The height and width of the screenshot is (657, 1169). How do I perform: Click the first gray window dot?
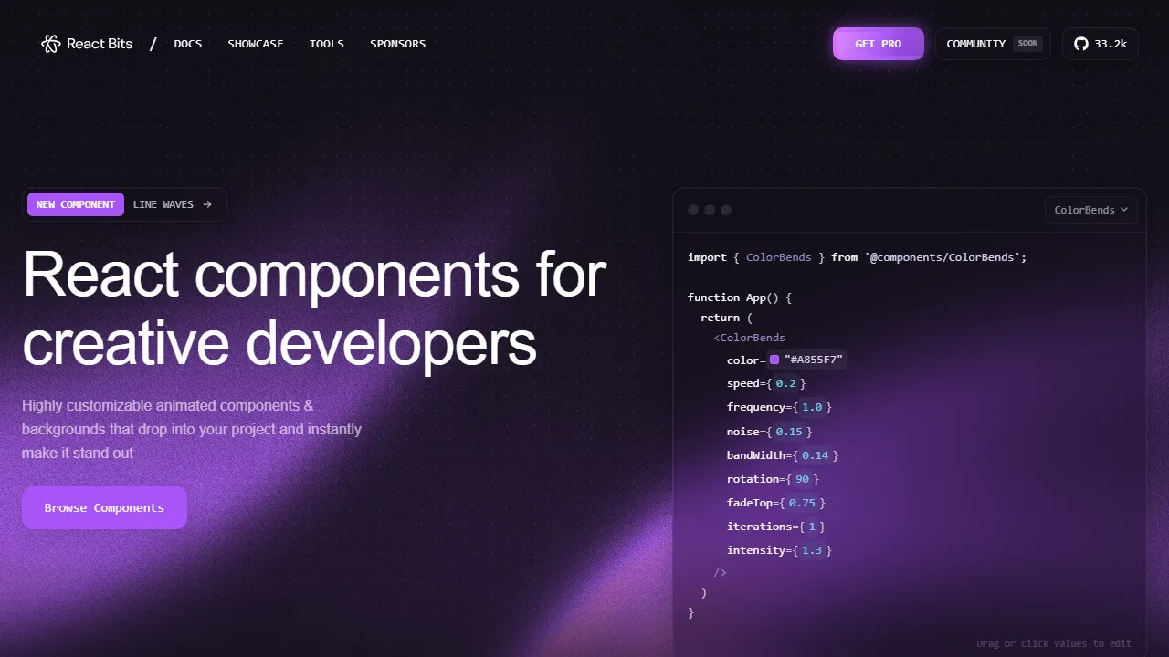[x=693, y=210]
